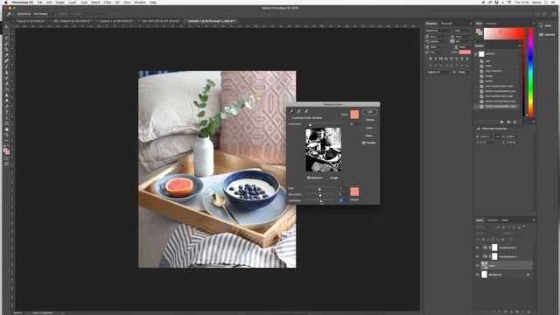Add a layer mask from Layers panel bottom
The image size is (560, 315).
505,311
